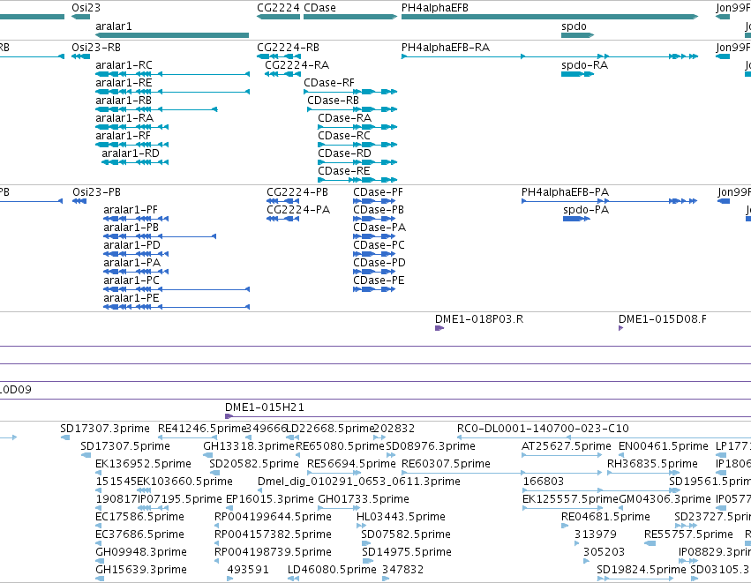Click the RC0-DL0001-140700-023-C10 label
The image size is (751, 583).
pos(543,429)
